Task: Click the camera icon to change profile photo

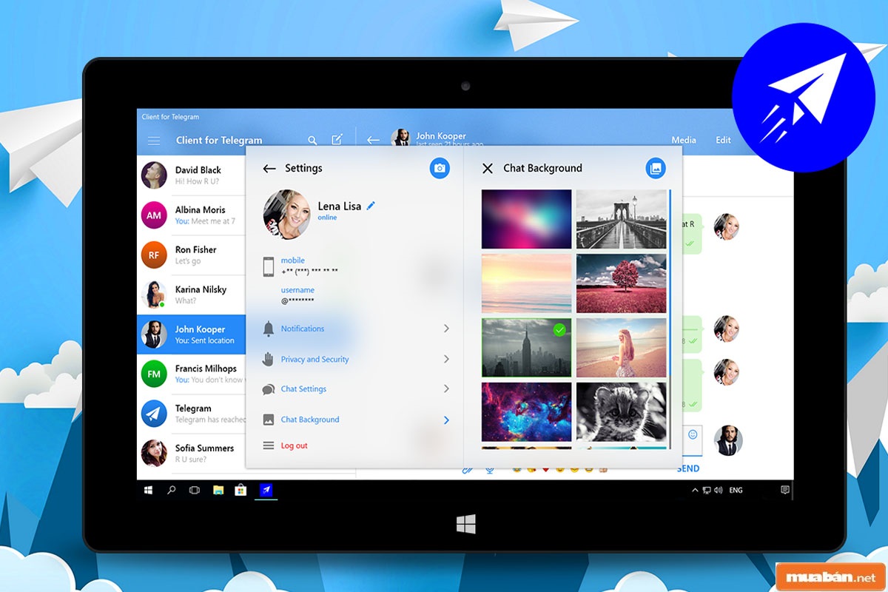Action: [440, 168]
